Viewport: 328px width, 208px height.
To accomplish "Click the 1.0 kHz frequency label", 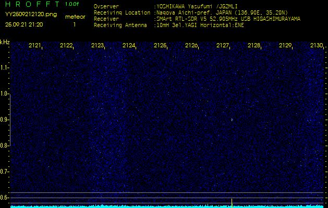I will (x=4, y=94).
